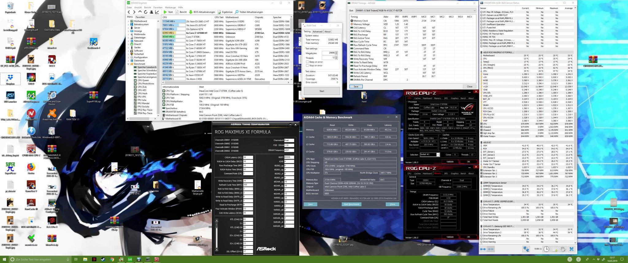Viewport: 628px width, 263px height.
Task: Open Ergebnisse in the AIDA64 toolbar
Action: coord(225,12)
